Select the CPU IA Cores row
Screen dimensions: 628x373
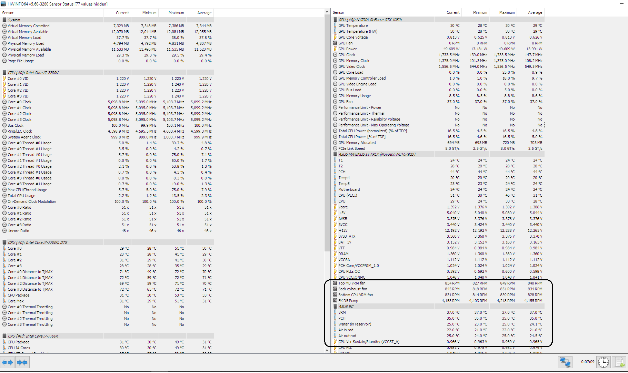point(107,348)
